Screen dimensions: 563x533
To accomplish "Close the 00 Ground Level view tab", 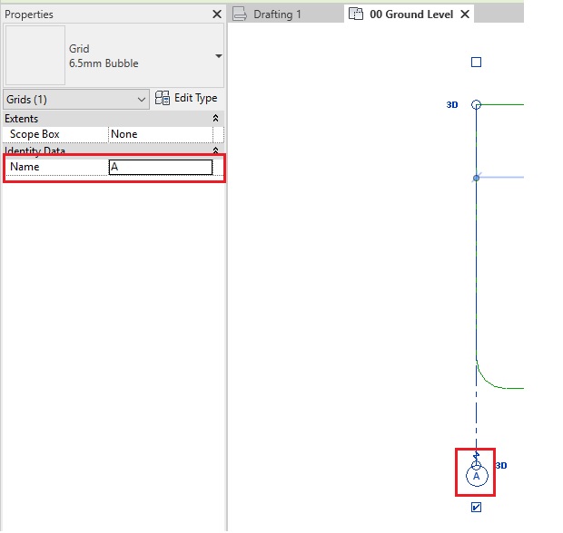I will click(x=465, y=15).
